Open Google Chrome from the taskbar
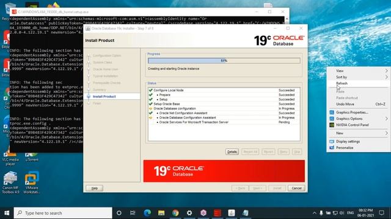 coord(175,213)
